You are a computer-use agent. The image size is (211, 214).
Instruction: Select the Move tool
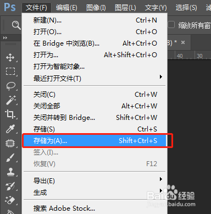tap(10, 58)
